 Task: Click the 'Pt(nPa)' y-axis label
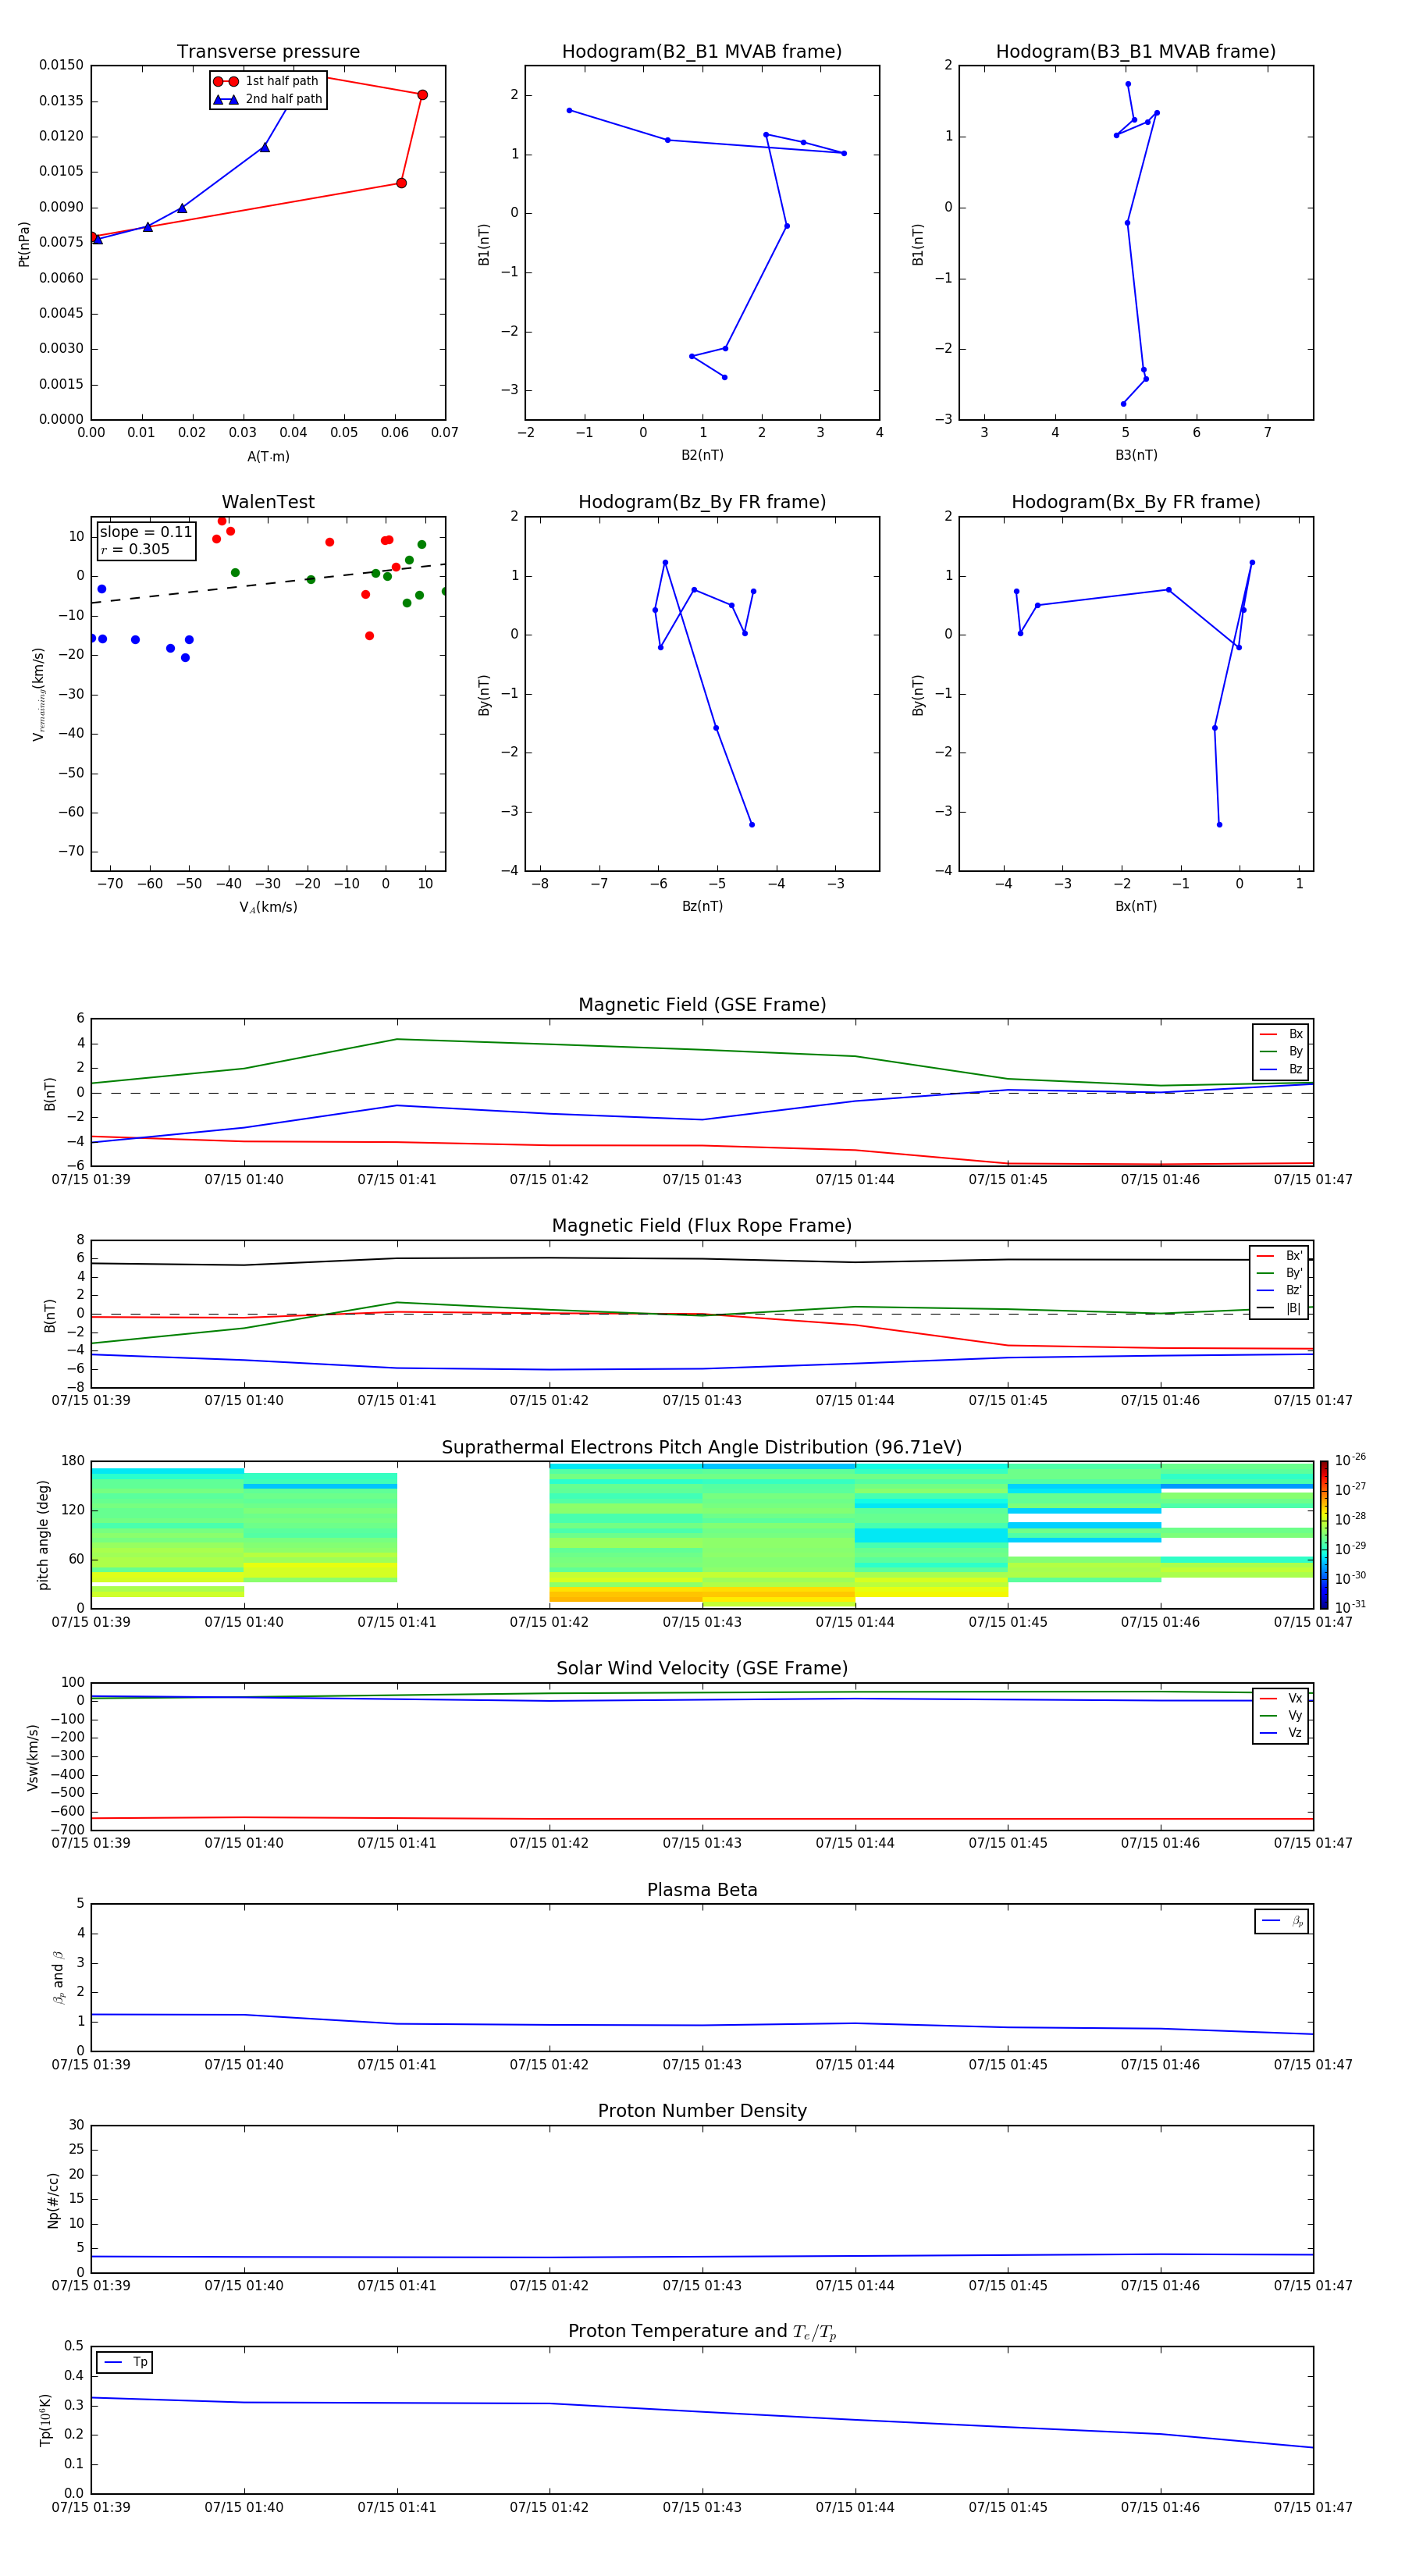click(24, 244)
